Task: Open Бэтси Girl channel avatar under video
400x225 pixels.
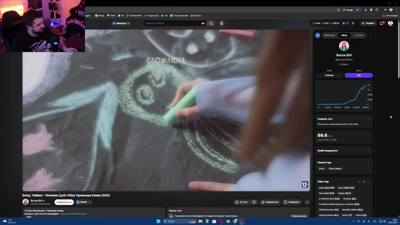Action: [26, 202]
